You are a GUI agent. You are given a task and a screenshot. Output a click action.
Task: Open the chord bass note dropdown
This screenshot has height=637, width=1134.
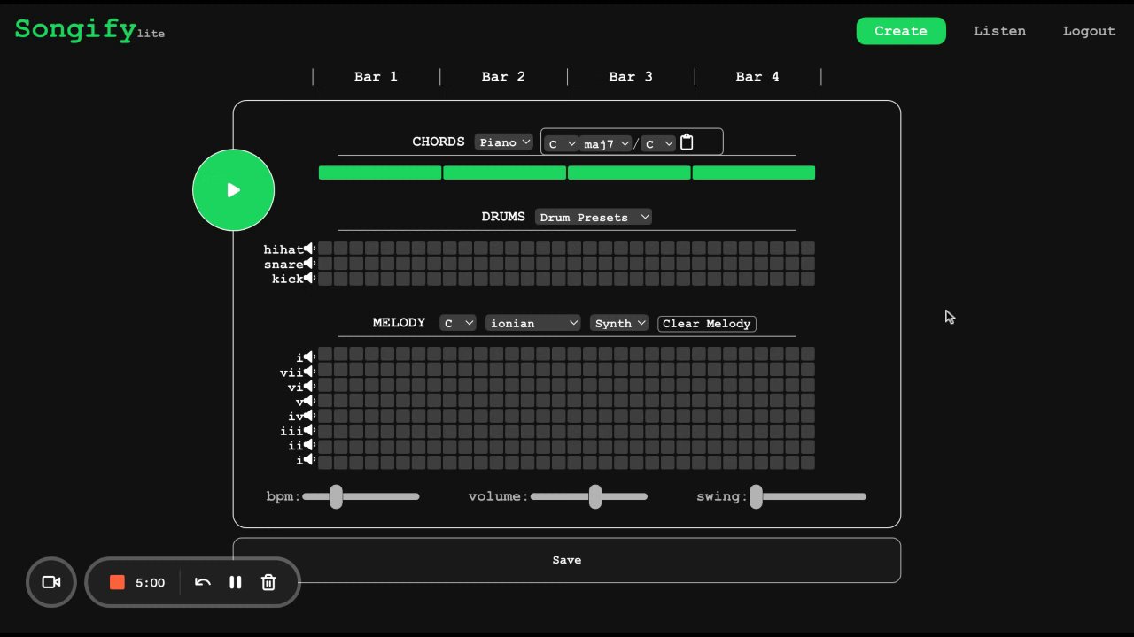click(x=658, y=143)
